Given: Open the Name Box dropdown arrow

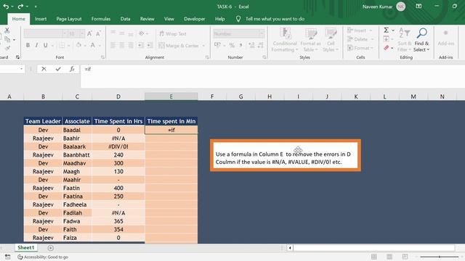Looking at the screenshot, I should click(x=21, y=69).
